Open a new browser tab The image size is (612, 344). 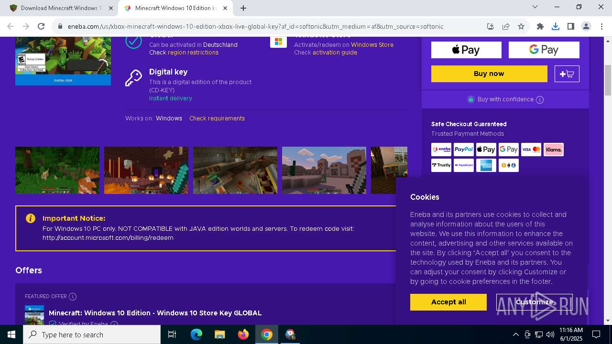[243, 8]
